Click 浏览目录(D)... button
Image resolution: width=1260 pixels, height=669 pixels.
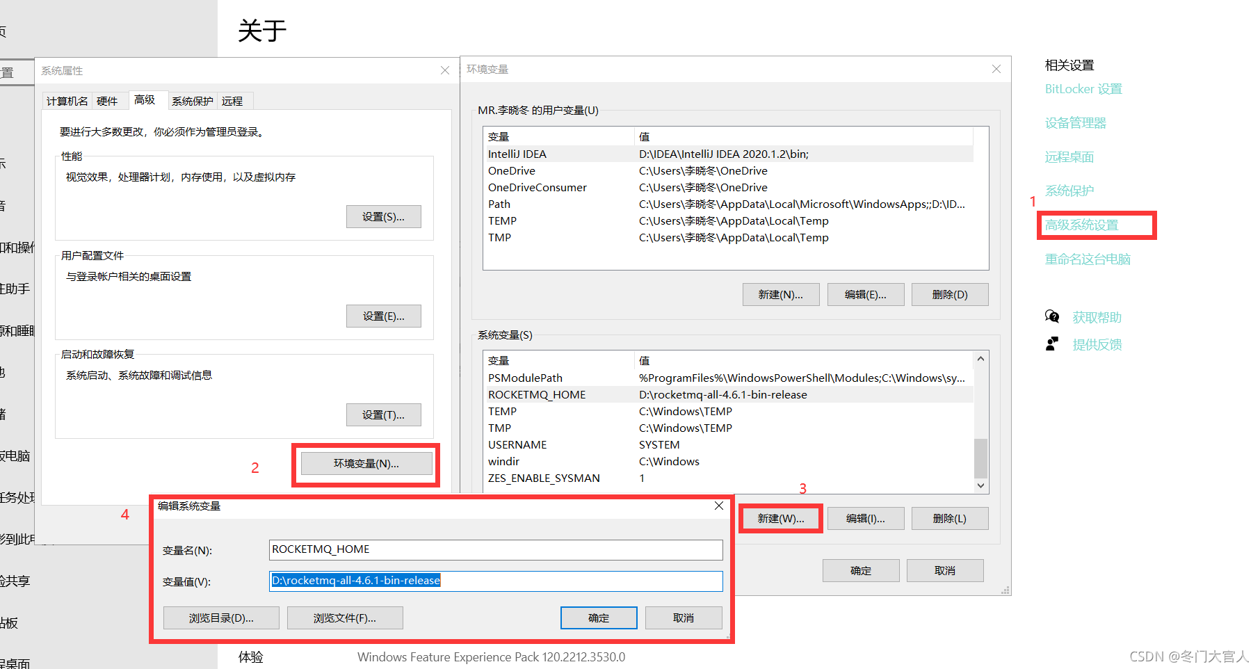click(x=221, y=618)
